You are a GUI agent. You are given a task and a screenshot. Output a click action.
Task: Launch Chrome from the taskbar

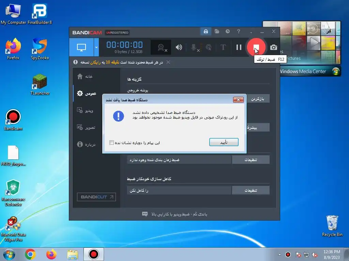30,254
